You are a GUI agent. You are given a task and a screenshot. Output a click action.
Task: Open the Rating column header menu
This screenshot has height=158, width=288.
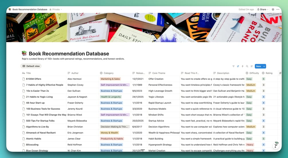pos(267,73)
